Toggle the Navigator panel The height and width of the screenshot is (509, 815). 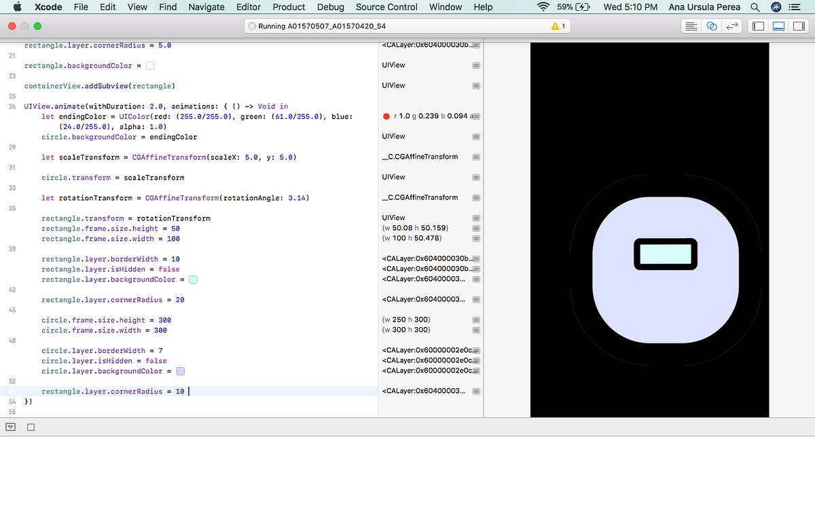[758, 26]
